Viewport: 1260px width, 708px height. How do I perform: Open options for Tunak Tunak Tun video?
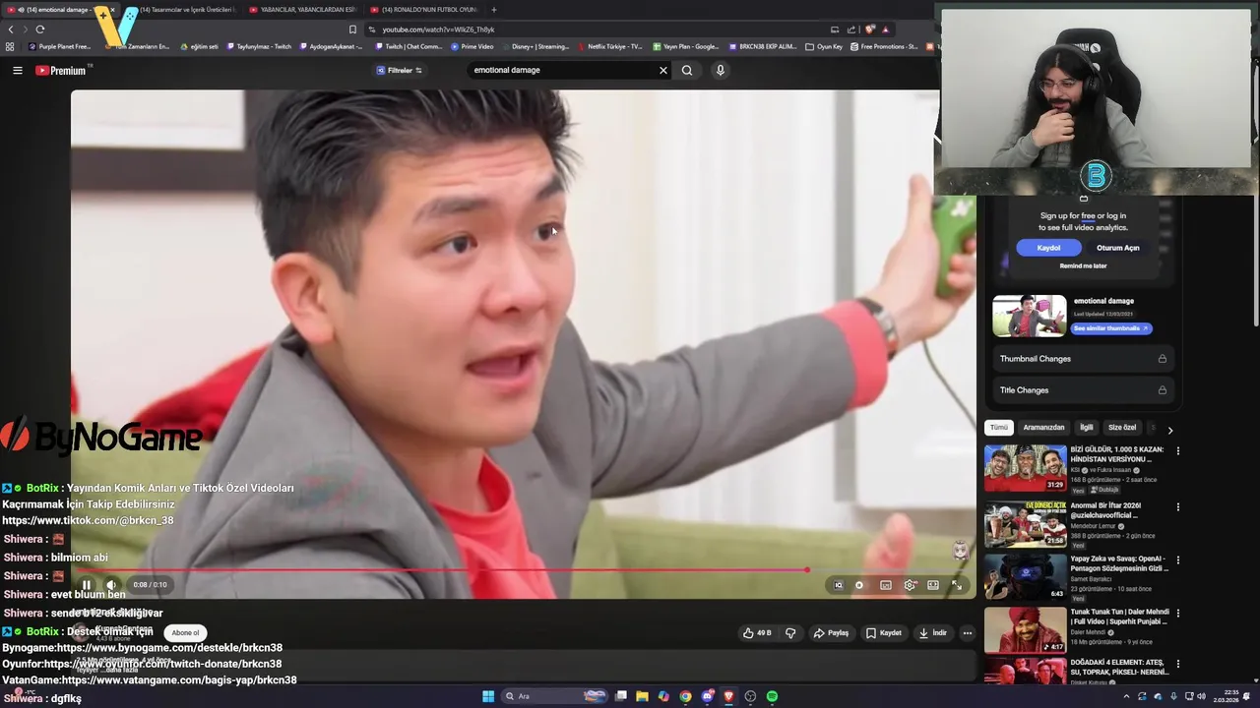pos(1177,614)
